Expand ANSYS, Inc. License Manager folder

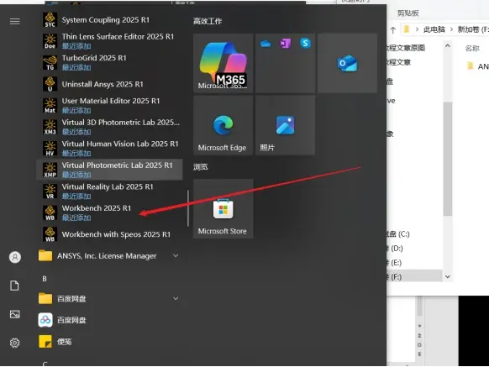point(109,255)
